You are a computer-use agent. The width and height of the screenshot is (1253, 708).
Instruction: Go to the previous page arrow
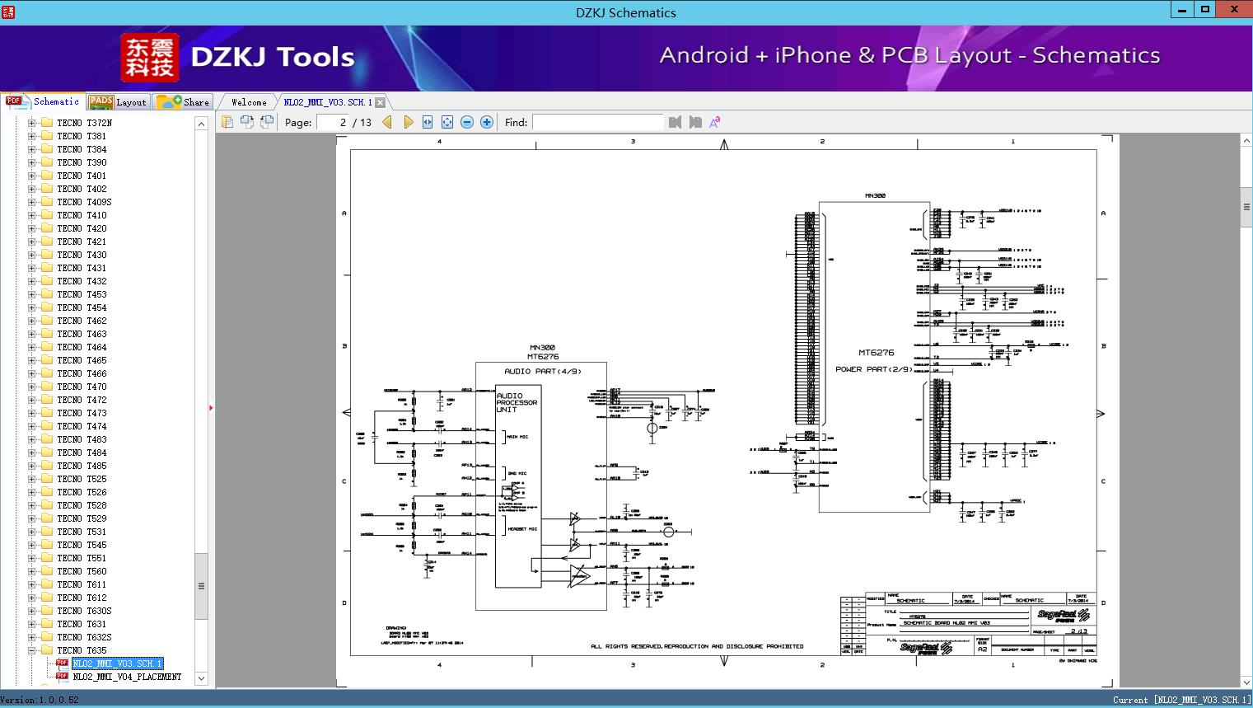click(x=387, y=122)
